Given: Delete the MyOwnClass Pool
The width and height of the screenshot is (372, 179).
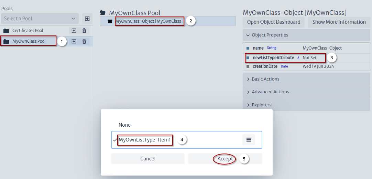Looking at the screenshot, I should 84,41.
